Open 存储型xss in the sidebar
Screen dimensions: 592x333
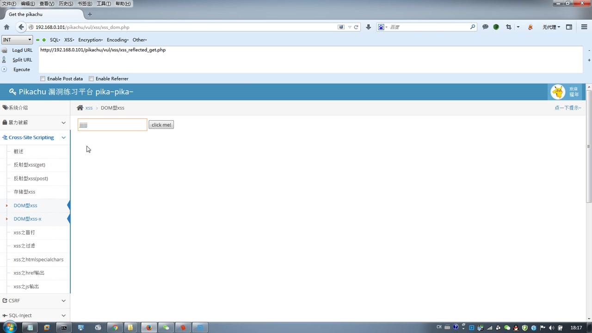(x=25, y=191)
